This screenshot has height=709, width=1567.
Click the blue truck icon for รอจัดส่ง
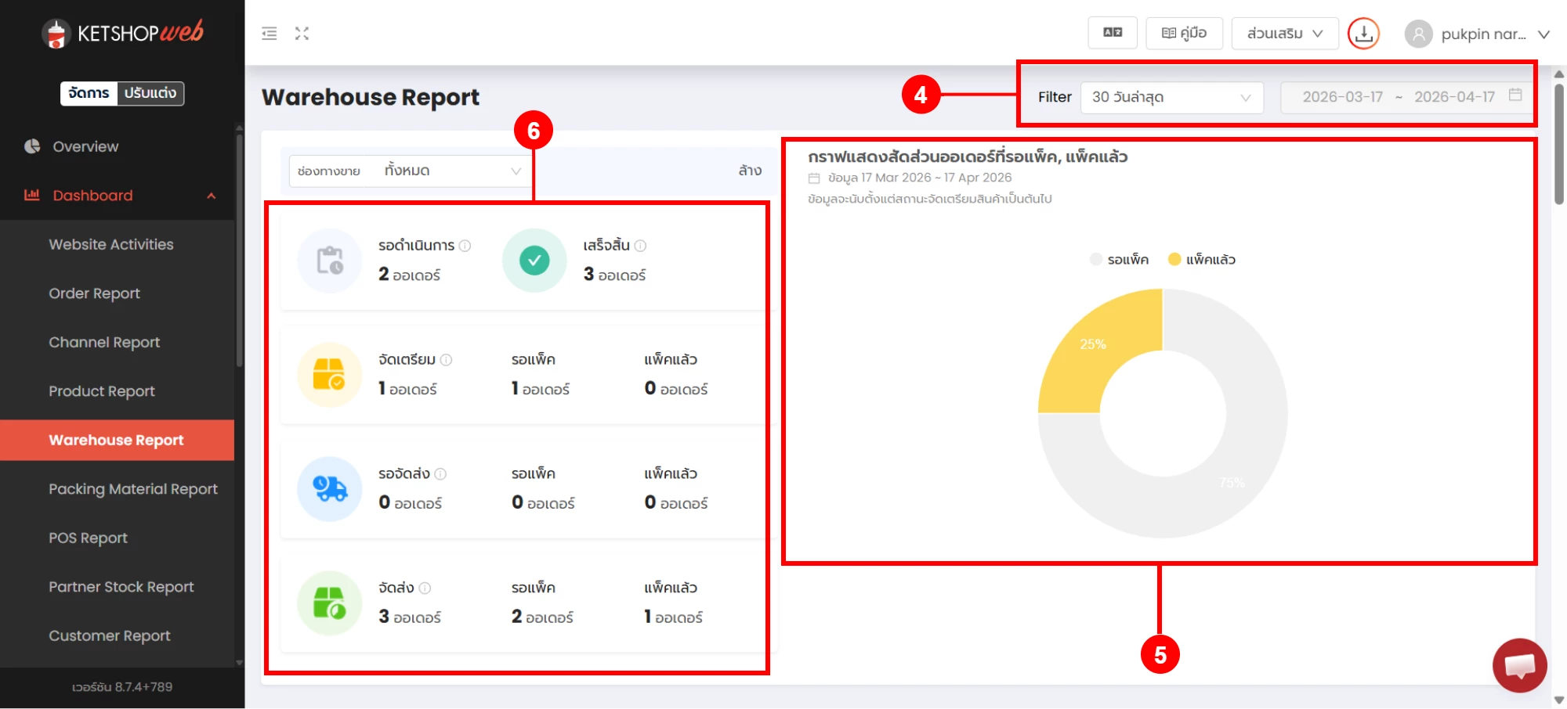click(328, 488)
